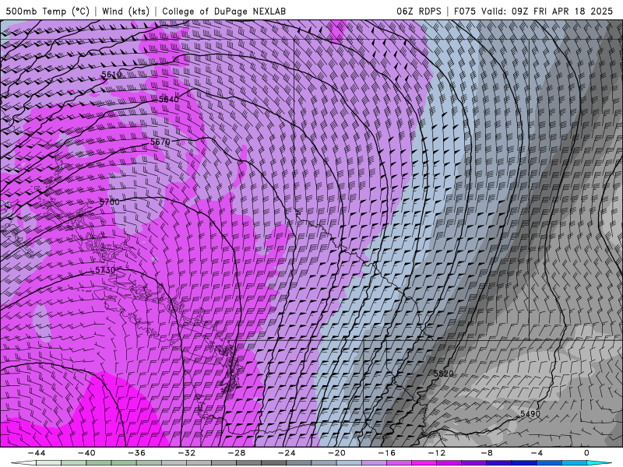Click the 0 colorbar tick label
The image size is (623, 467).
tap(587, 453)
